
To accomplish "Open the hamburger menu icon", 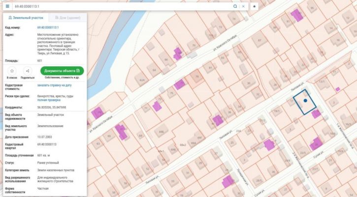I will [x=7, y=6].
